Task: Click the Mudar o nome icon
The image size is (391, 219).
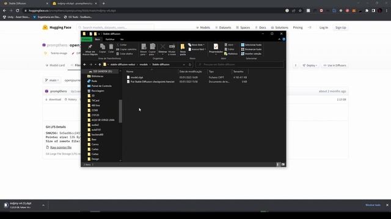Action: [172, 47]
